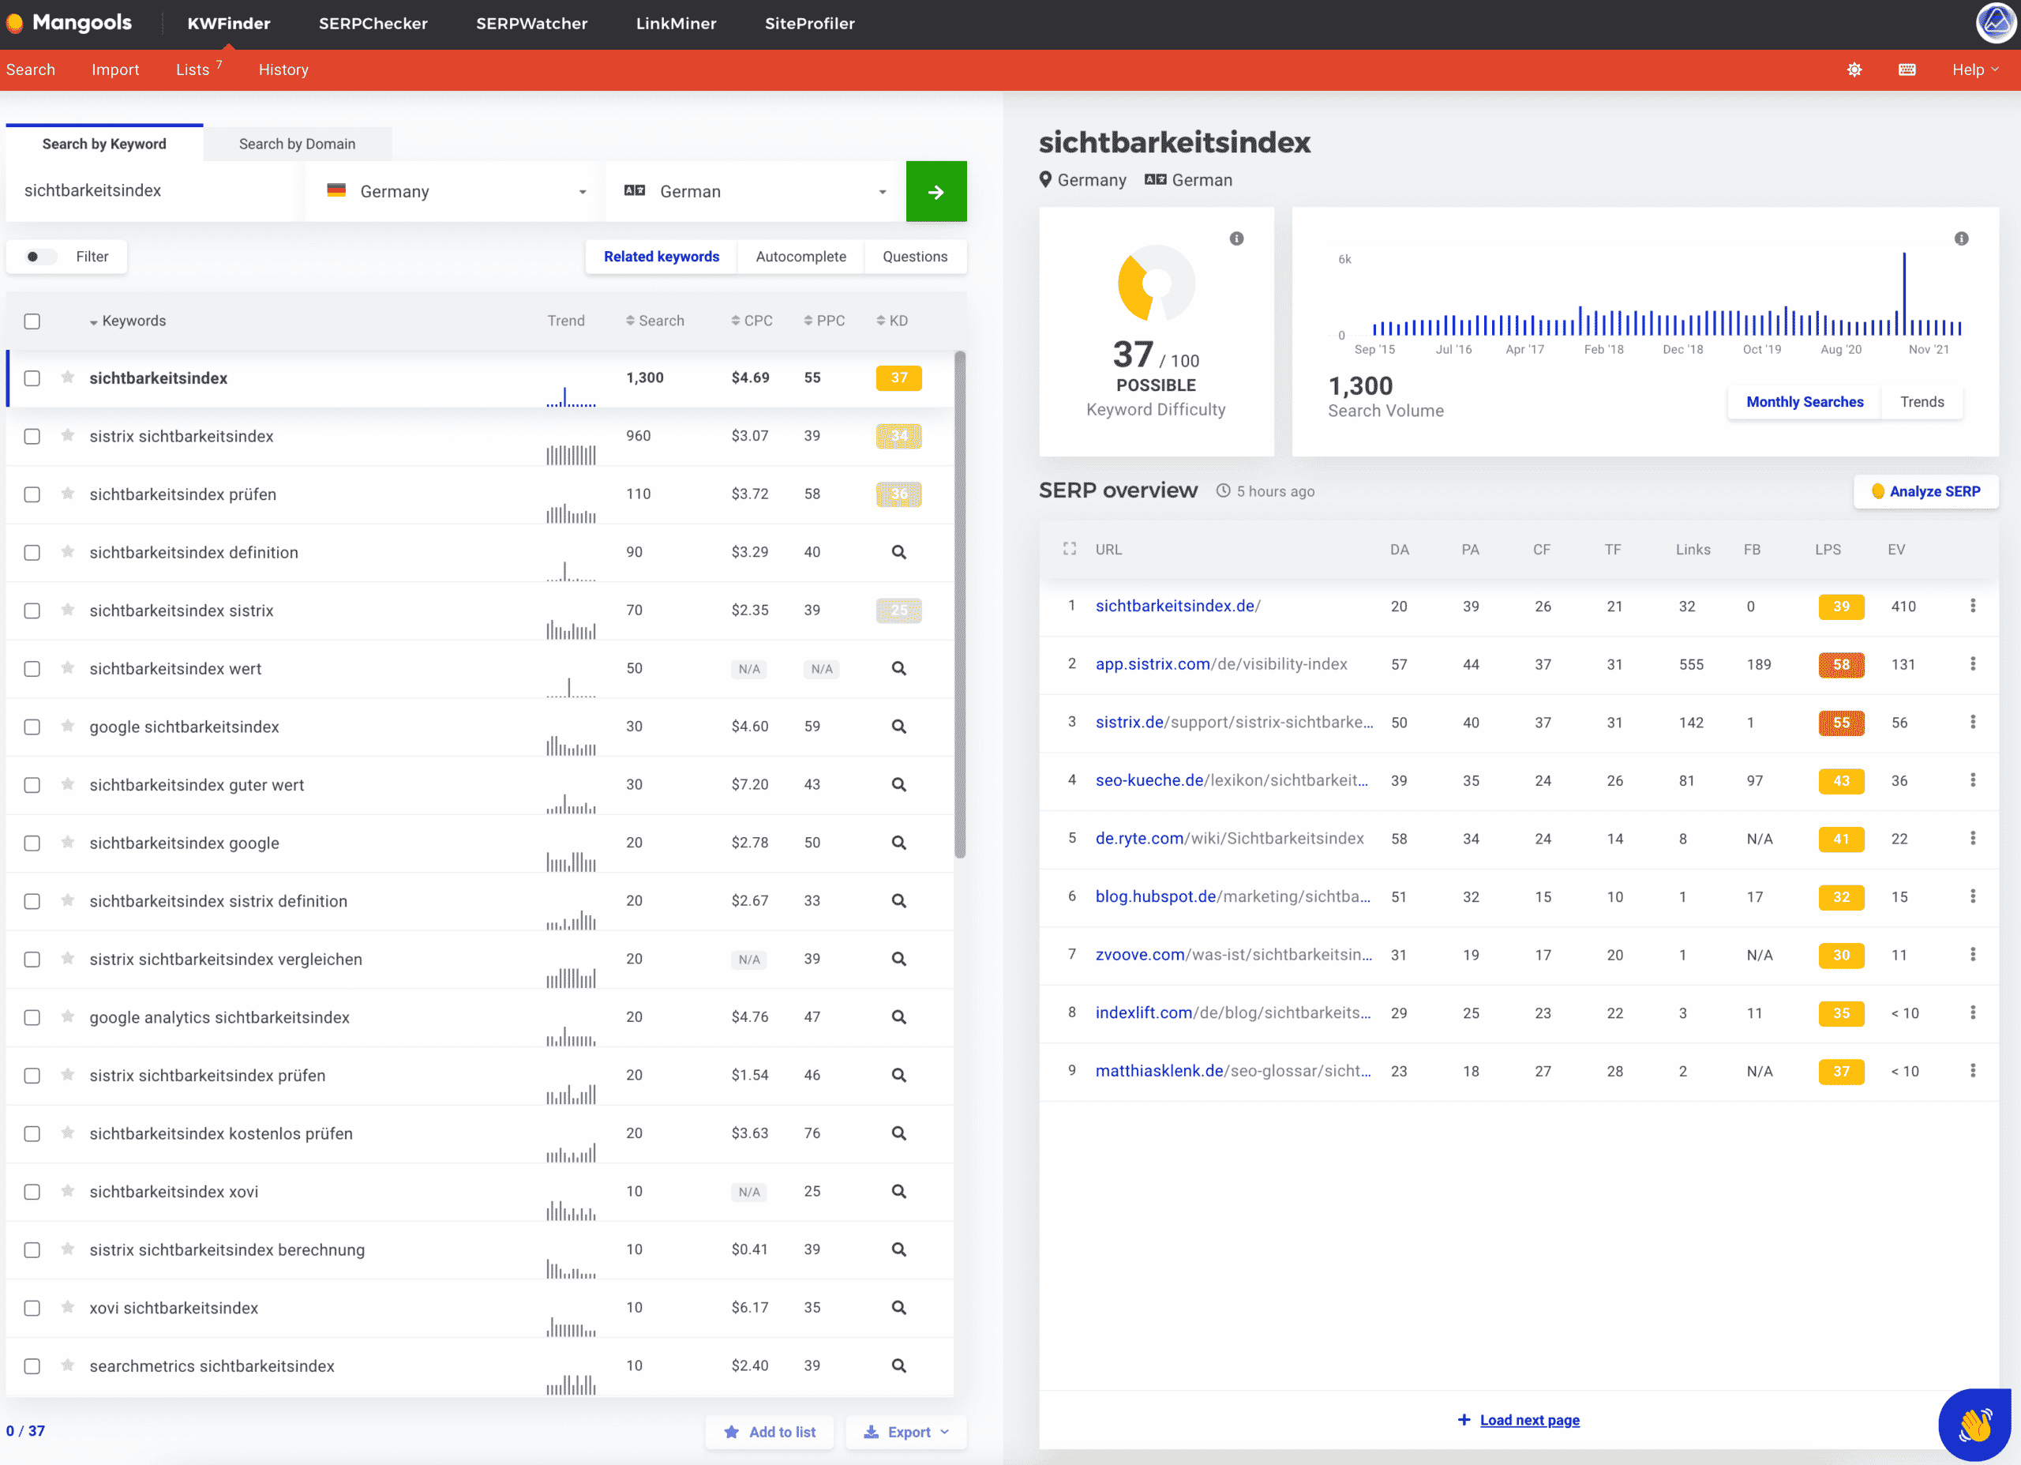Screen dimensions: 2021x1465
Task: Open blog.hubspot.de result link
Action: coord(1232,896)
